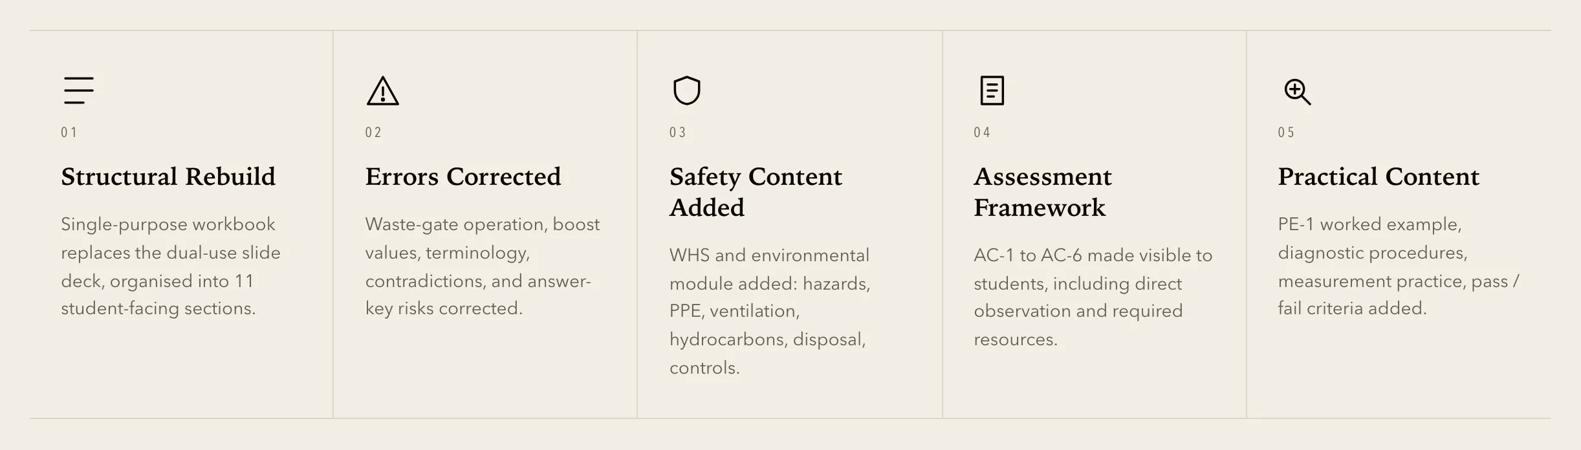Click the 02 number label
Screen dimensions: 1581x450
coord(373,133)
